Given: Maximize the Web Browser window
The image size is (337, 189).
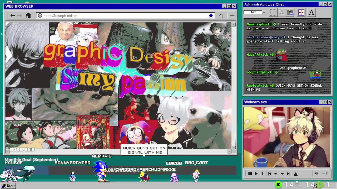Looking at the screenshot, I should (x=229, y=6).
